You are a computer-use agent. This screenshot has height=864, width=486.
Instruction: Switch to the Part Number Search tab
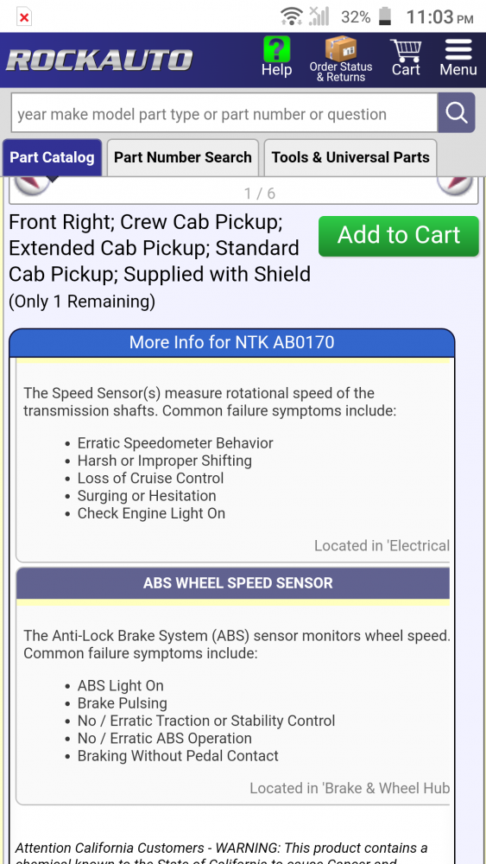tap(183, 157)
